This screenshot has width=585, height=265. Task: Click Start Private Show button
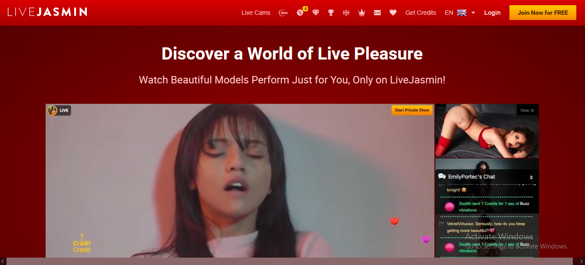(412, 110)
